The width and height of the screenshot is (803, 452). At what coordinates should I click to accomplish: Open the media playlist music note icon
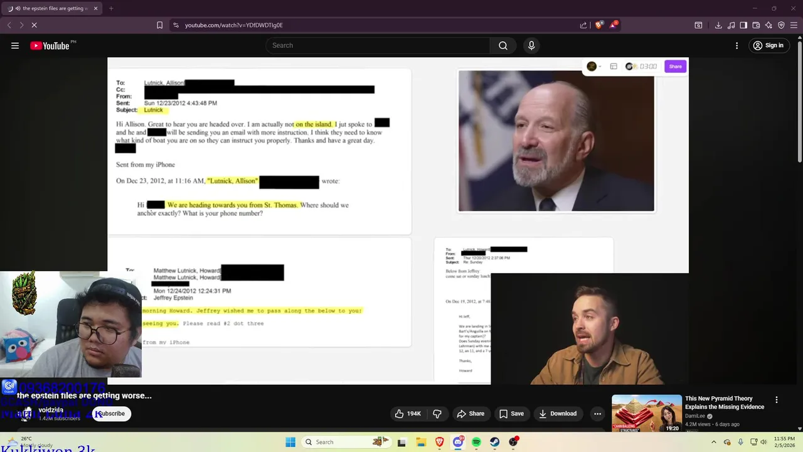click(731, 25)
